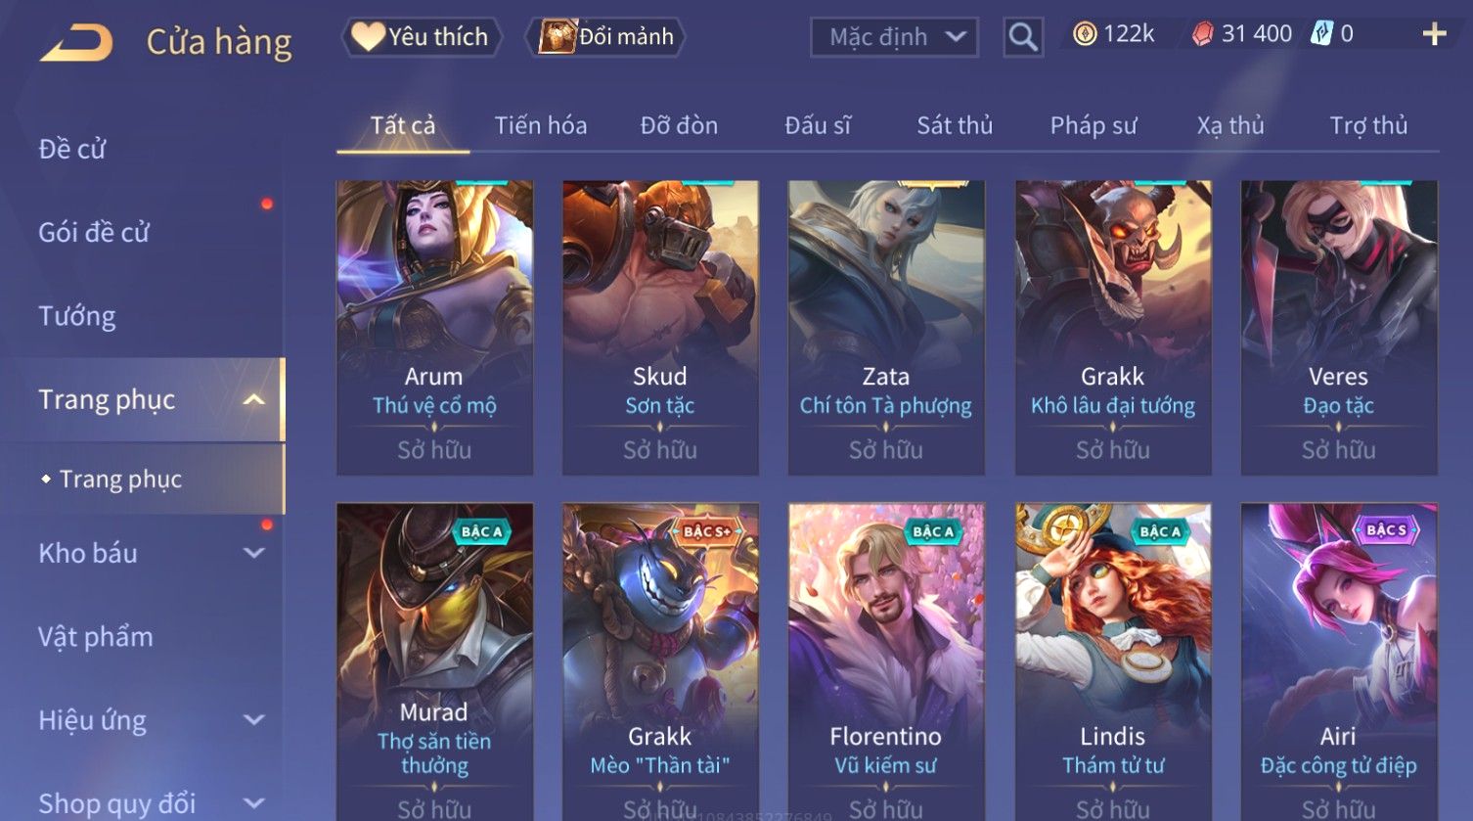Select the Pháp sư tab

pyautogui.click(x=1094, y=125)
